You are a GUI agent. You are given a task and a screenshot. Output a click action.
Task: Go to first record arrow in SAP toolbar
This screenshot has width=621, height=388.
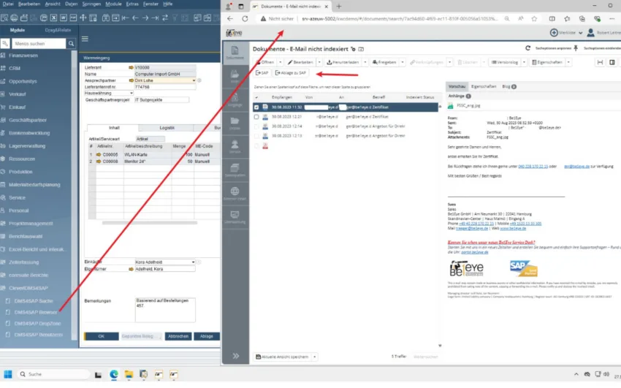pos(126,18)
